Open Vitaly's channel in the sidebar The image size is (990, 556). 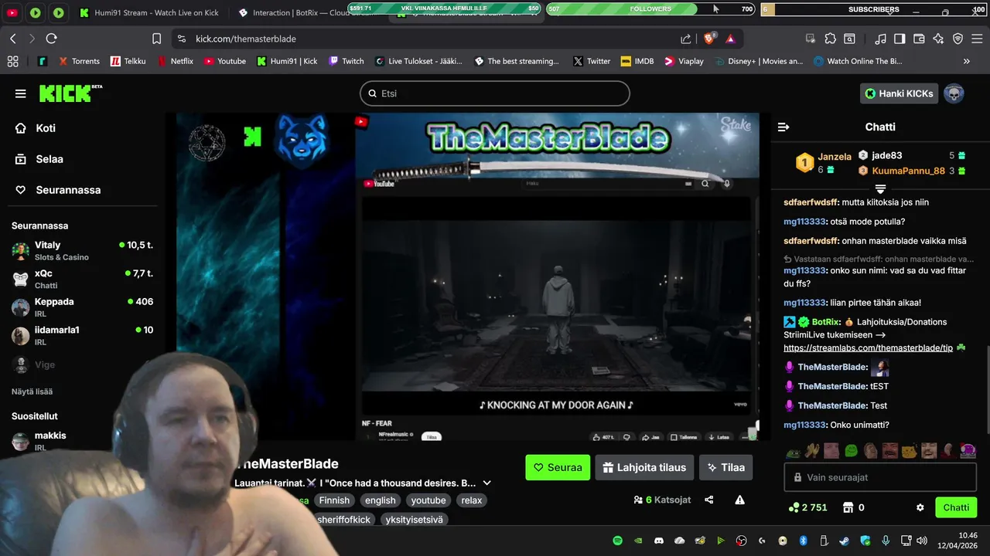pyautogui.click(x=83, y=250)
